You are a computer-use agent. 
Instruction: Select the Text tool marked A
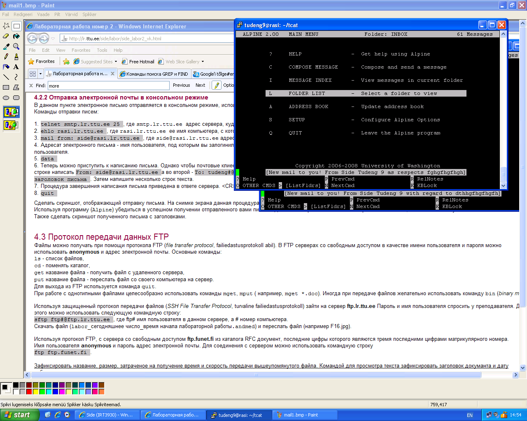click(16, 67)
